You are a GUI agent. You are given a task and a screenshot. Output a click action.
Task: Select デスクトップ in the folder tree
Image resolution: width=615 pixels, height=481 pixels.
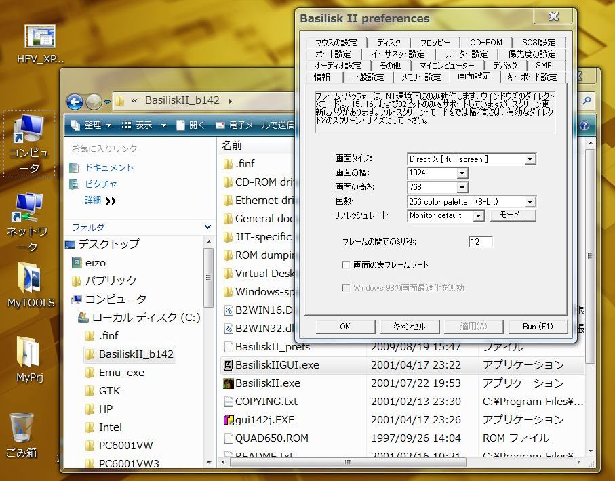108,244
